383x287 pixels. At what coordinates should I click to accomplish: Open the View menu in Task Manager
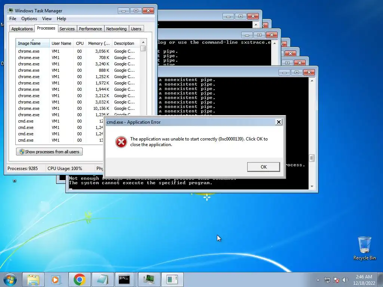(x=47, y=19)
